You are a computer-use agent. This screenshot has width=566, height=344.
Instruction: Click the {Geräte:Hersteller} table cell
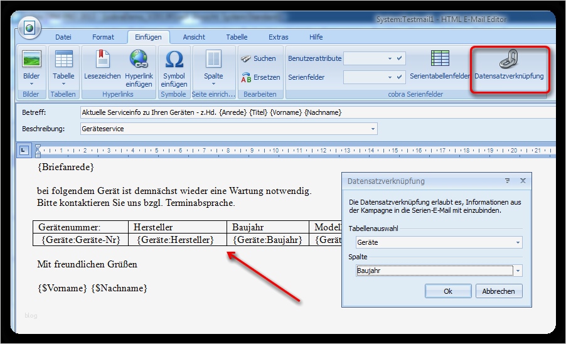click(x=177, y=240)
